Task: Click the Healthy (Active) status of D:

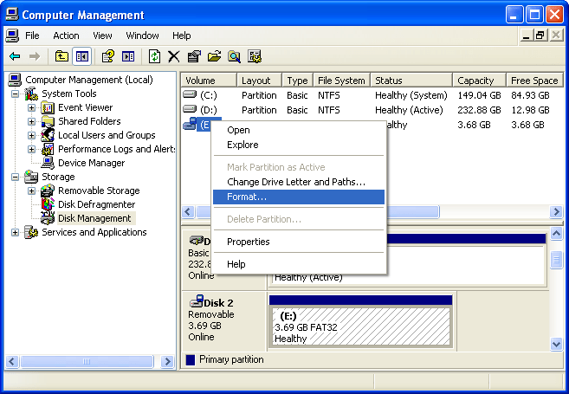Action: tap(409, 110)
